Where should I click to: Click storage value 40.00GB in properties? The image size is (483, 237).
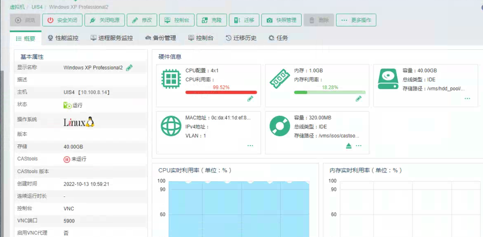pyautogui.click(x=73, y=147)
